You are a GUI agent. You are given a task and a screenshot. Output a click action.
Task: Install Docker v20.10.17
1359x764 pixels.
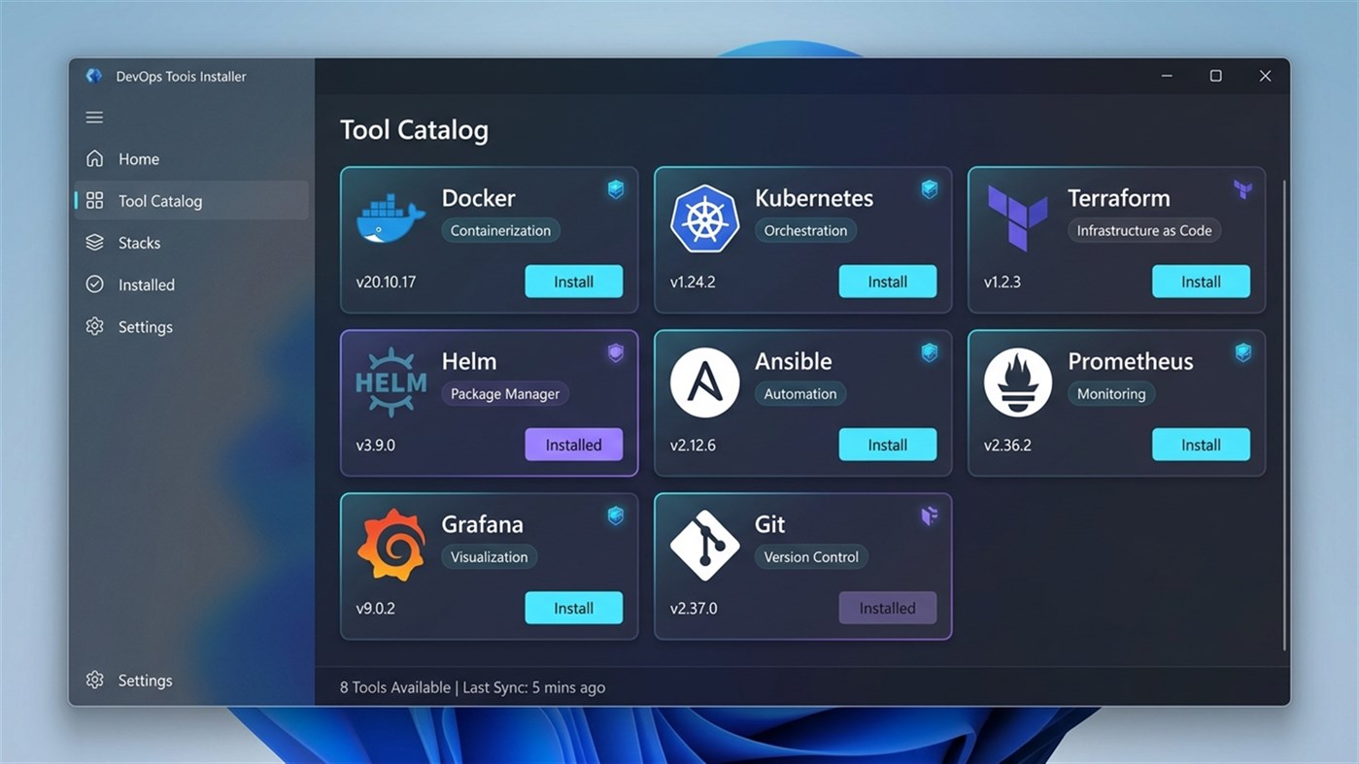(574, 282)
